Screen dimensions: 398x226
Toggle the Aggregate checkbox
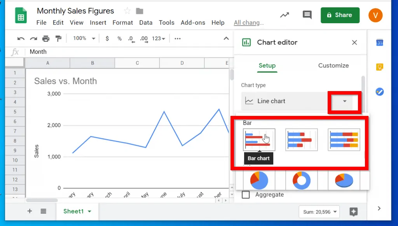[246, 195]
